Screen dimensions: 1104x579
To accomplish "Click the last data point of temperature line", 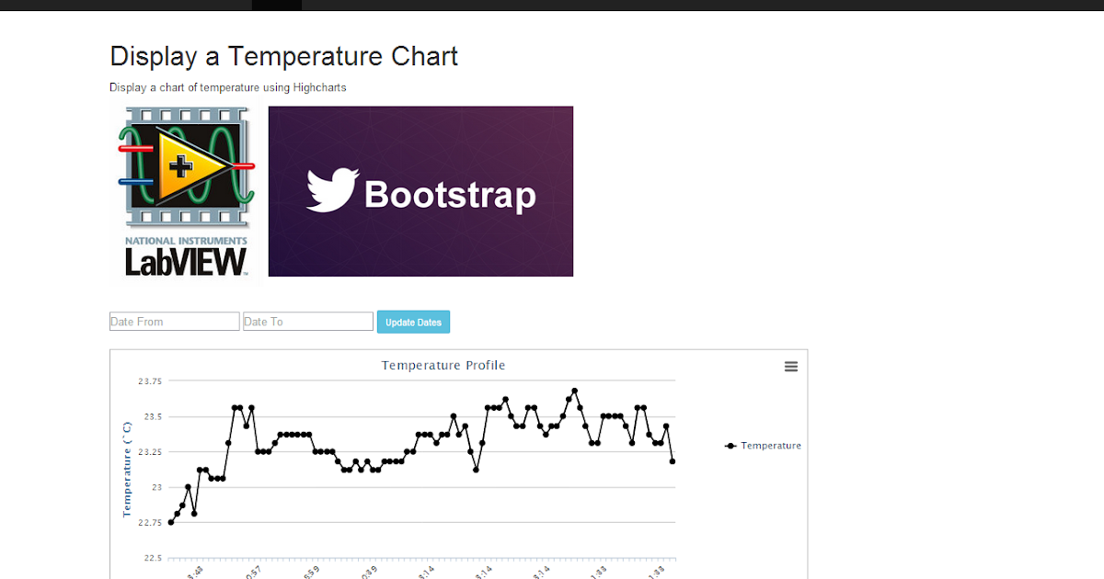I will pos(673,461).
